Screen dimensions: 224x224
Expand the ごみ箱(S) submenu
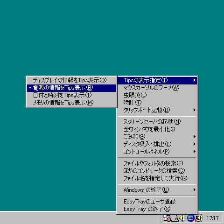157,137
